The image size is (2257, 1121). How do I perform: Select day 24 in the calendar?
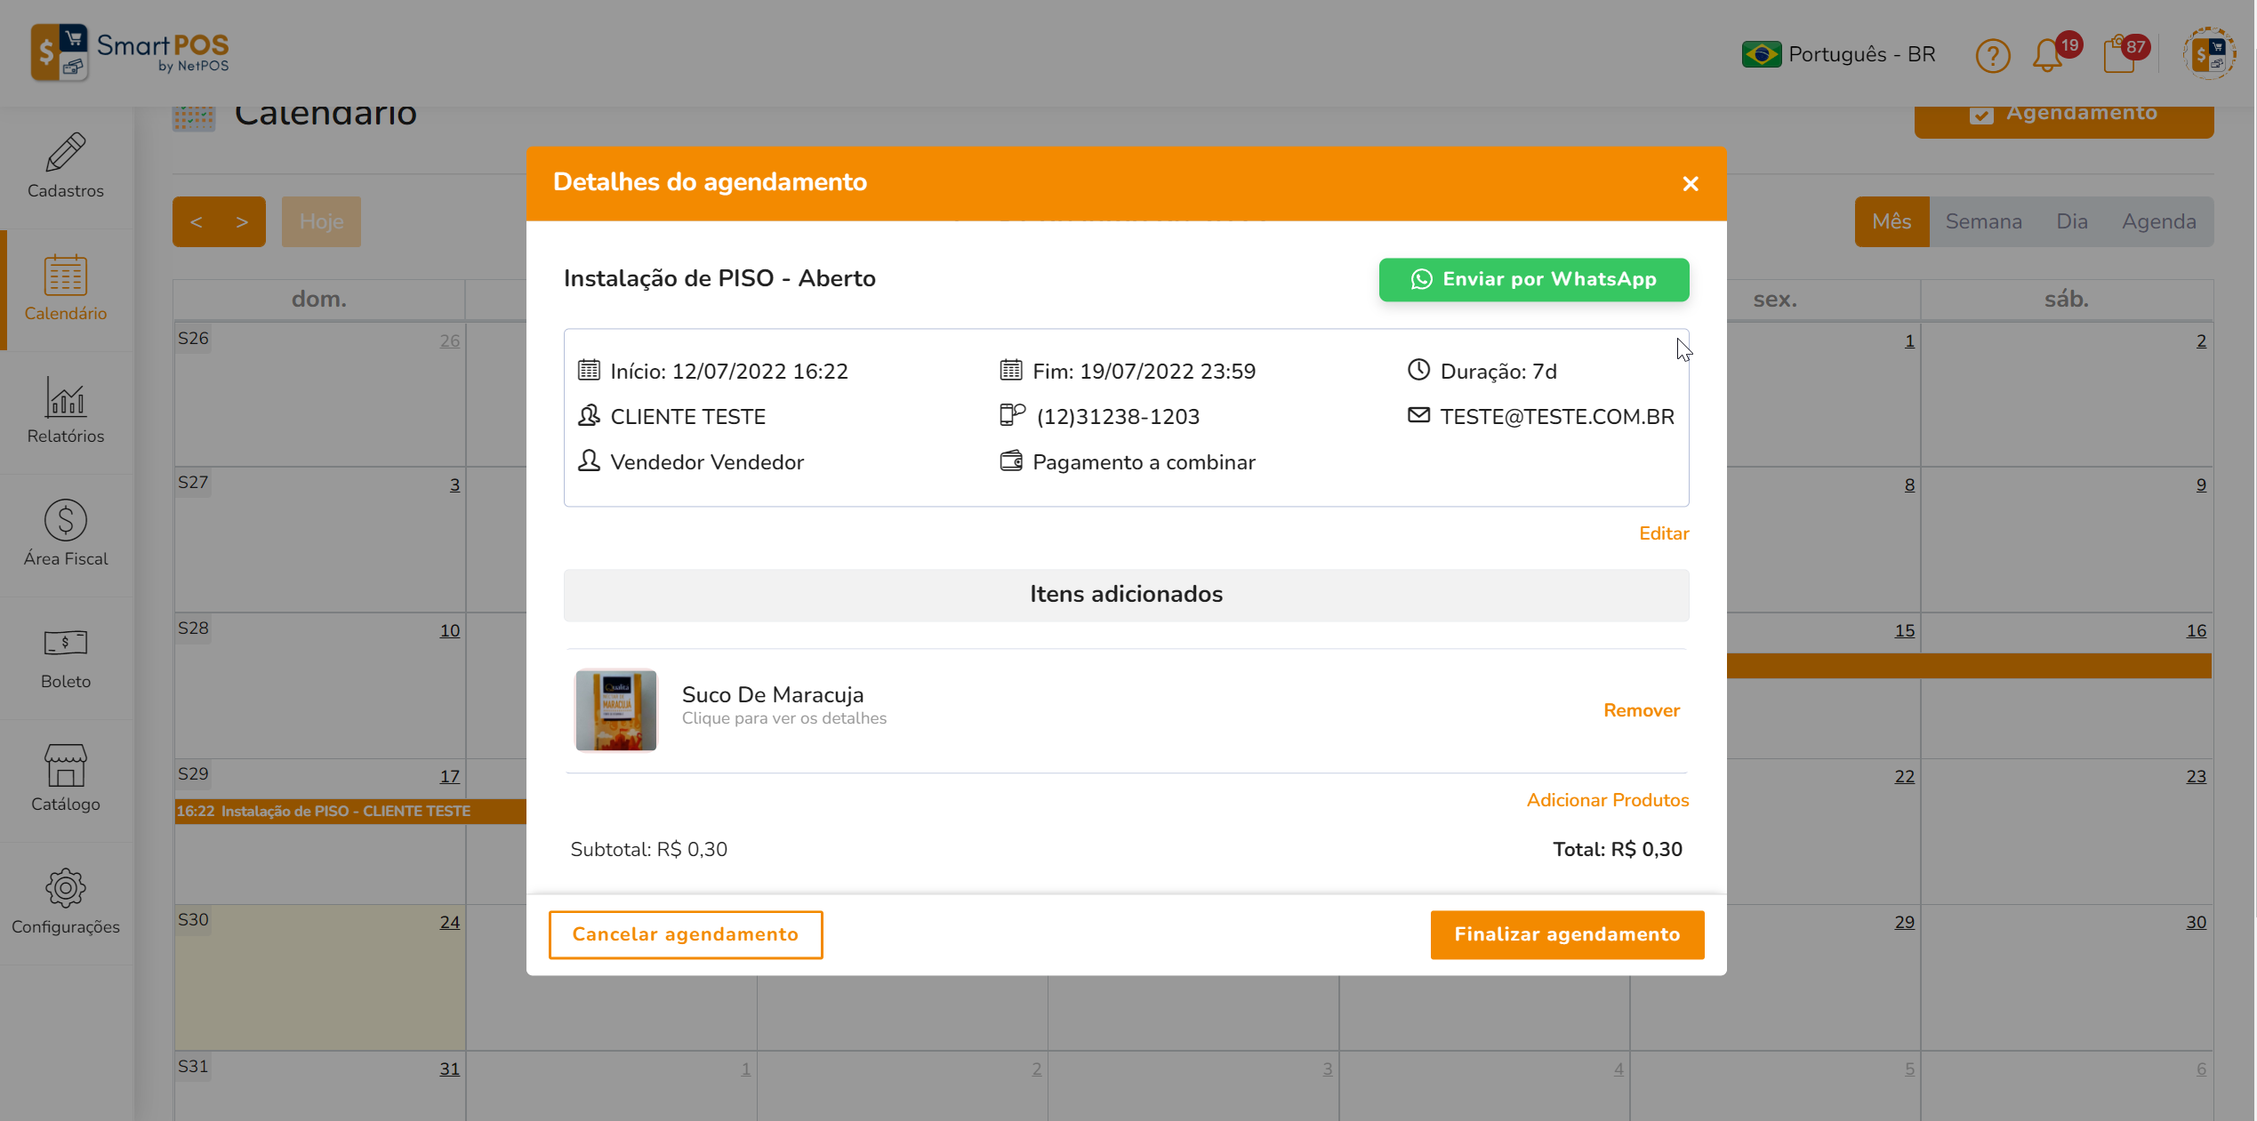(450, 922)
